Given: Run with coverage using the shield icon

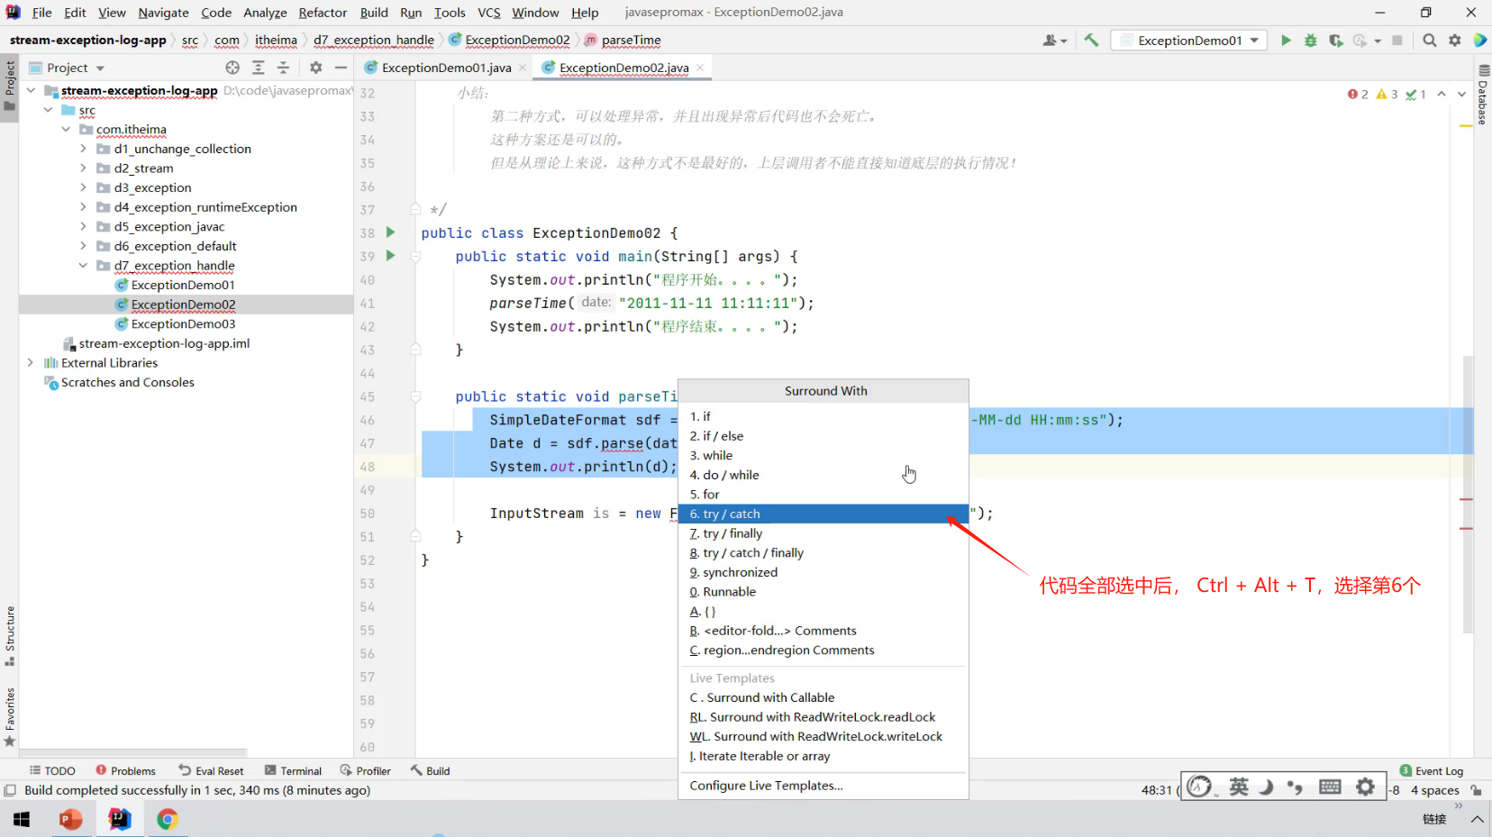Looking at the screenshot, I should tap(1336, 41).
